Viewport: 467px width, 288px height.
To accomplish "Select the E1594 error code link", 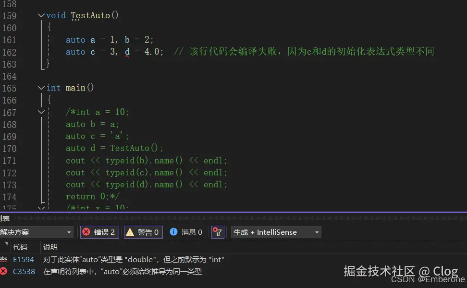I will (x=24, y=259).
